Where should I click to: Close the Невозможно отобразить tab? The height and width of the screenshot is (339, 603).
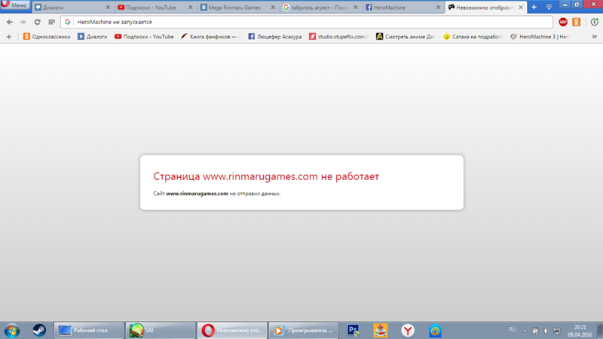click(x=521, y=8)
